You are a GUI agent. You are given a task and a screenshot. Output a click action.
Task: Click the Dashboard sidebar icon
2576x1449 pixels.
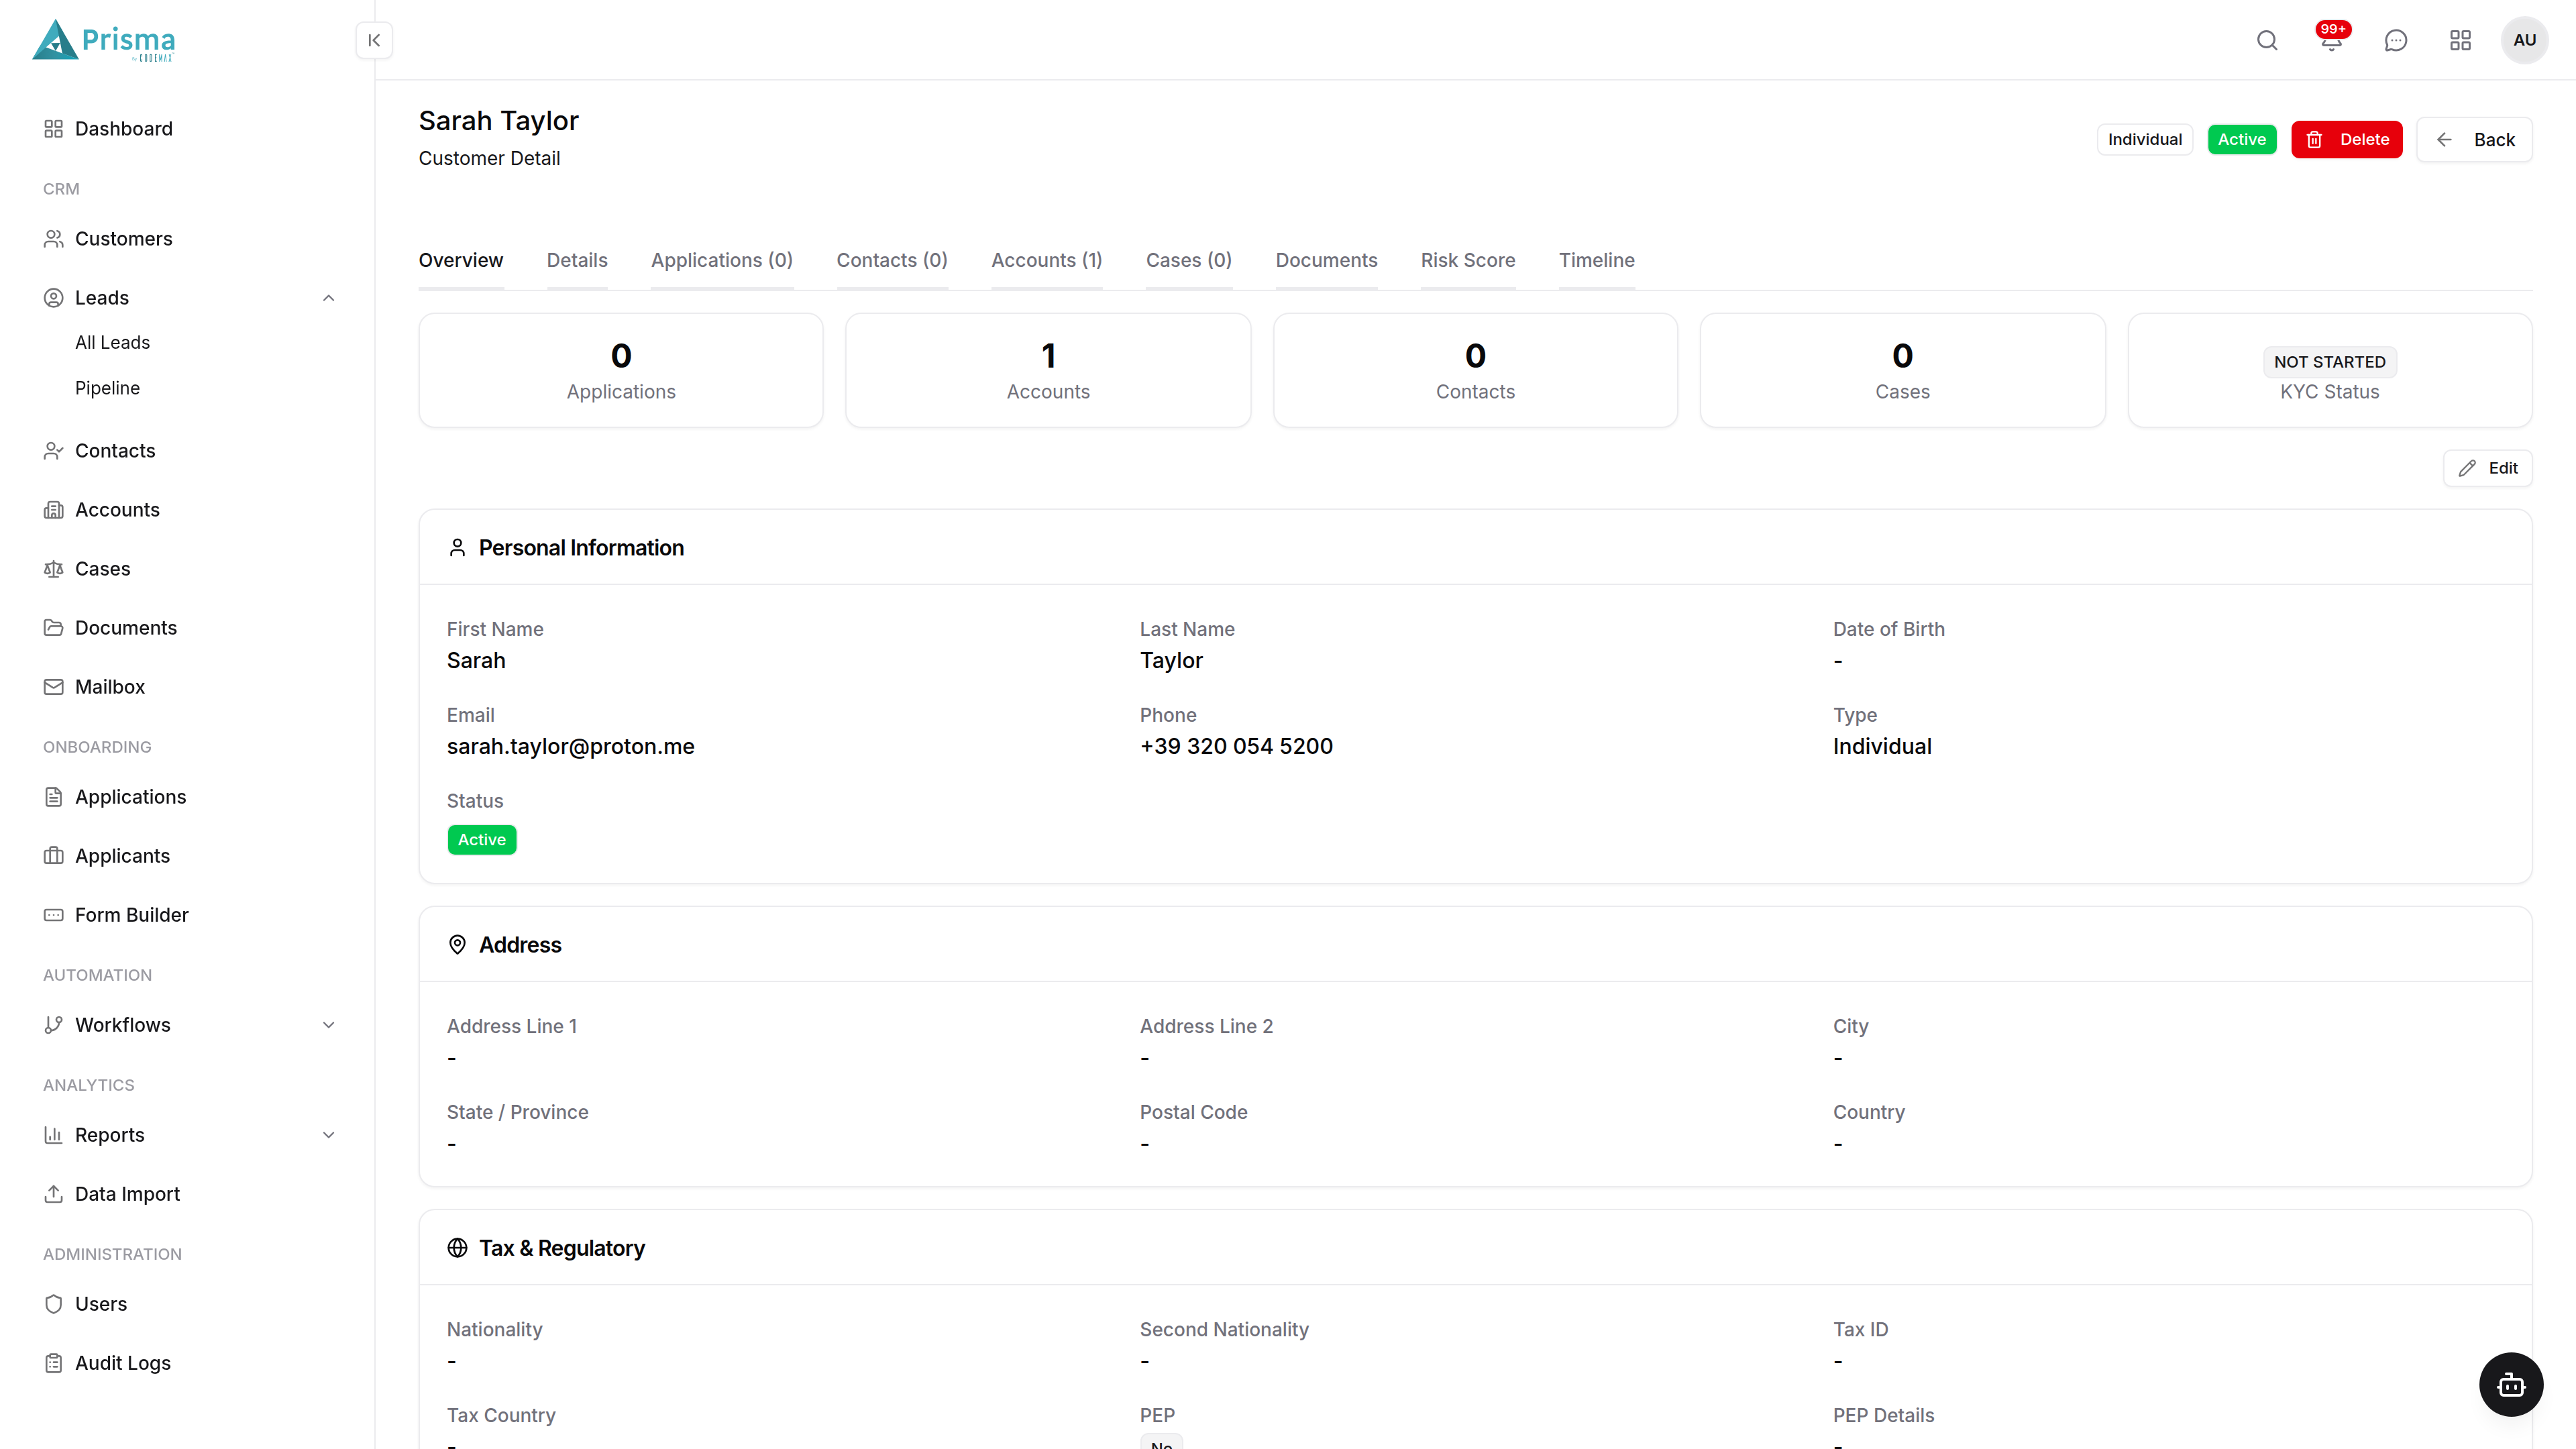[x=54, y=129]
